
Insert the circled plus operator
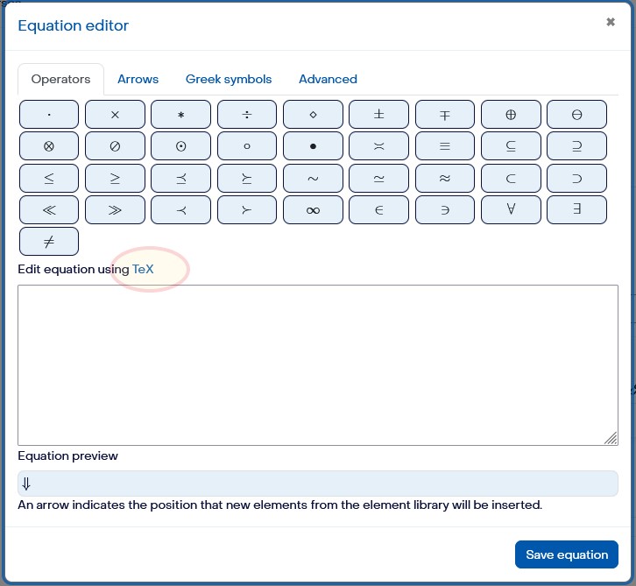click(x=511, y=115)
